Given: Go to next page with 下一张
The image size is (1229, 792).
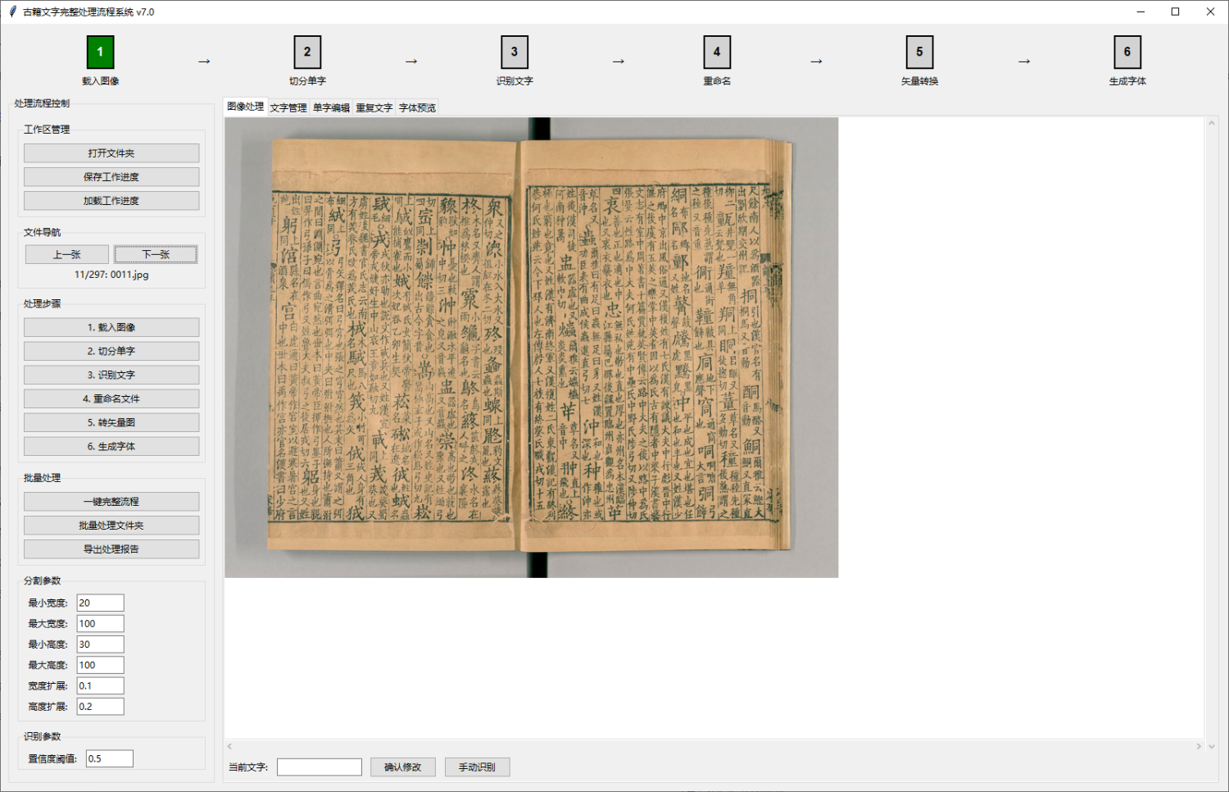Looking at the screenshot, I should 156,254.
